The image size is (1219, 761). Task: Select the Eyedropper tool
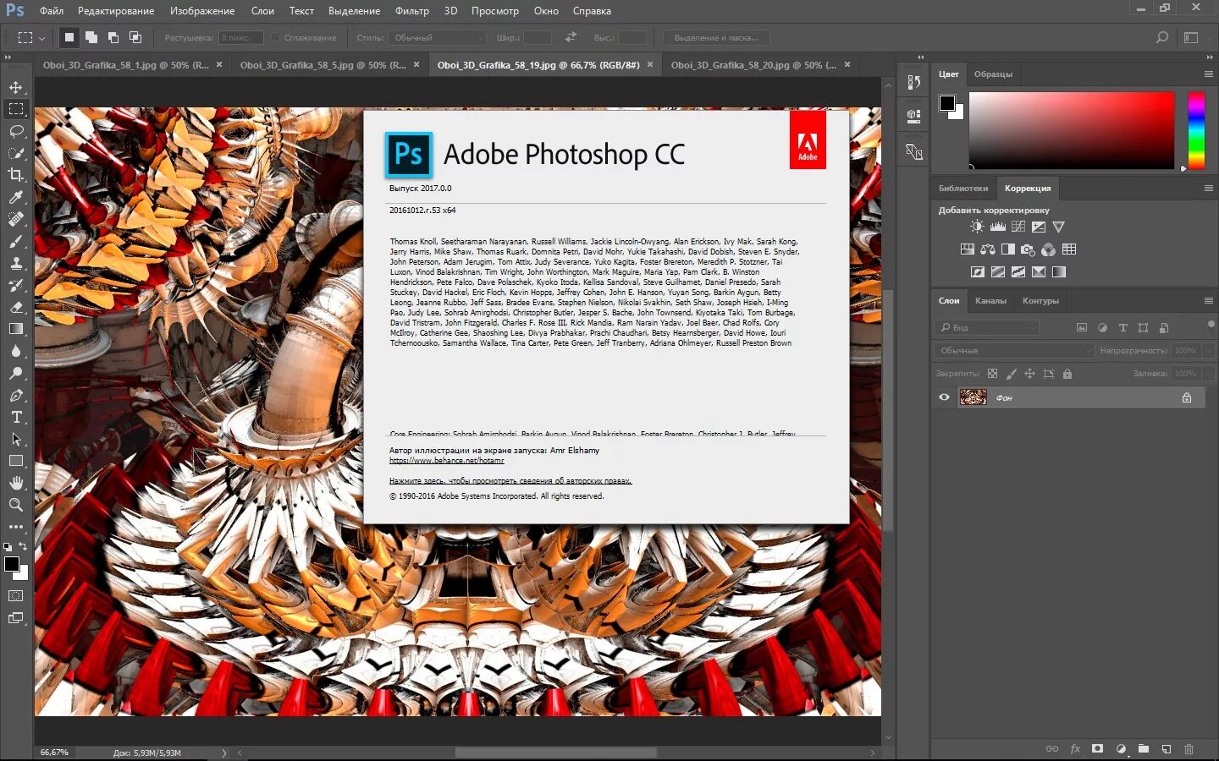(16, 197)
